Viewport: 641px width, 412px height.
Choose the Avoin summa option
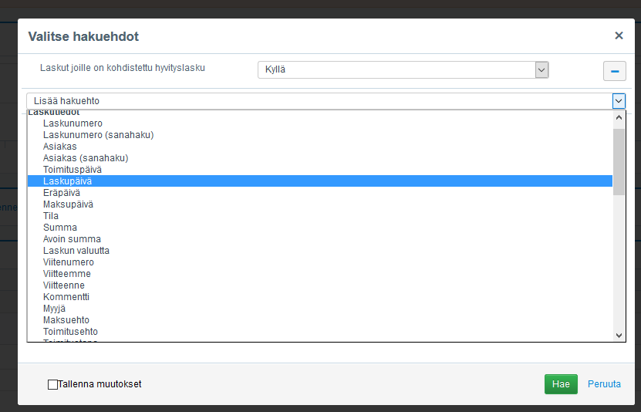pyautogui.click(x=72, y=239)
